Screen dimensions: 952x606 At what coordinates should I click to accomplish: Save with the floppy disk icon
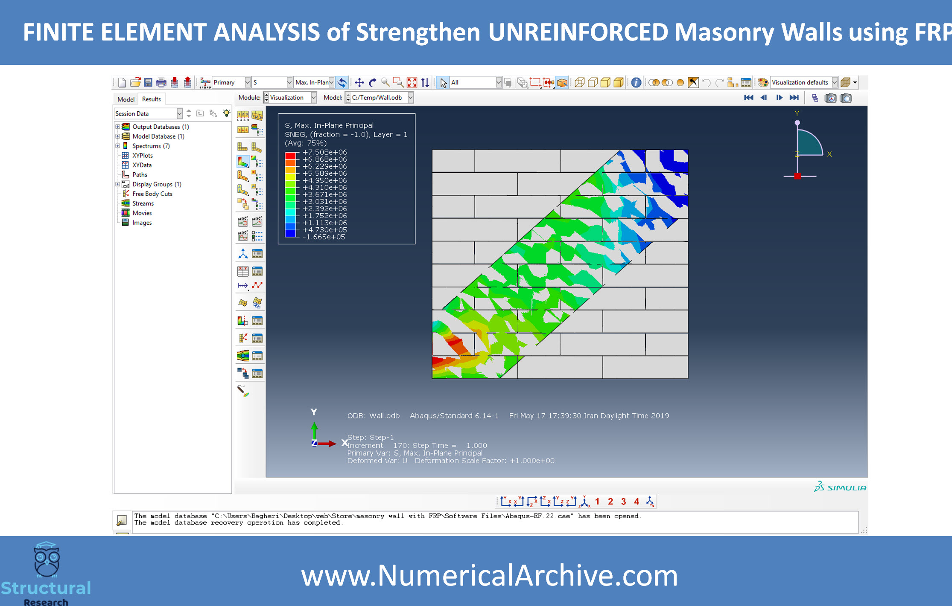[148, 82]
